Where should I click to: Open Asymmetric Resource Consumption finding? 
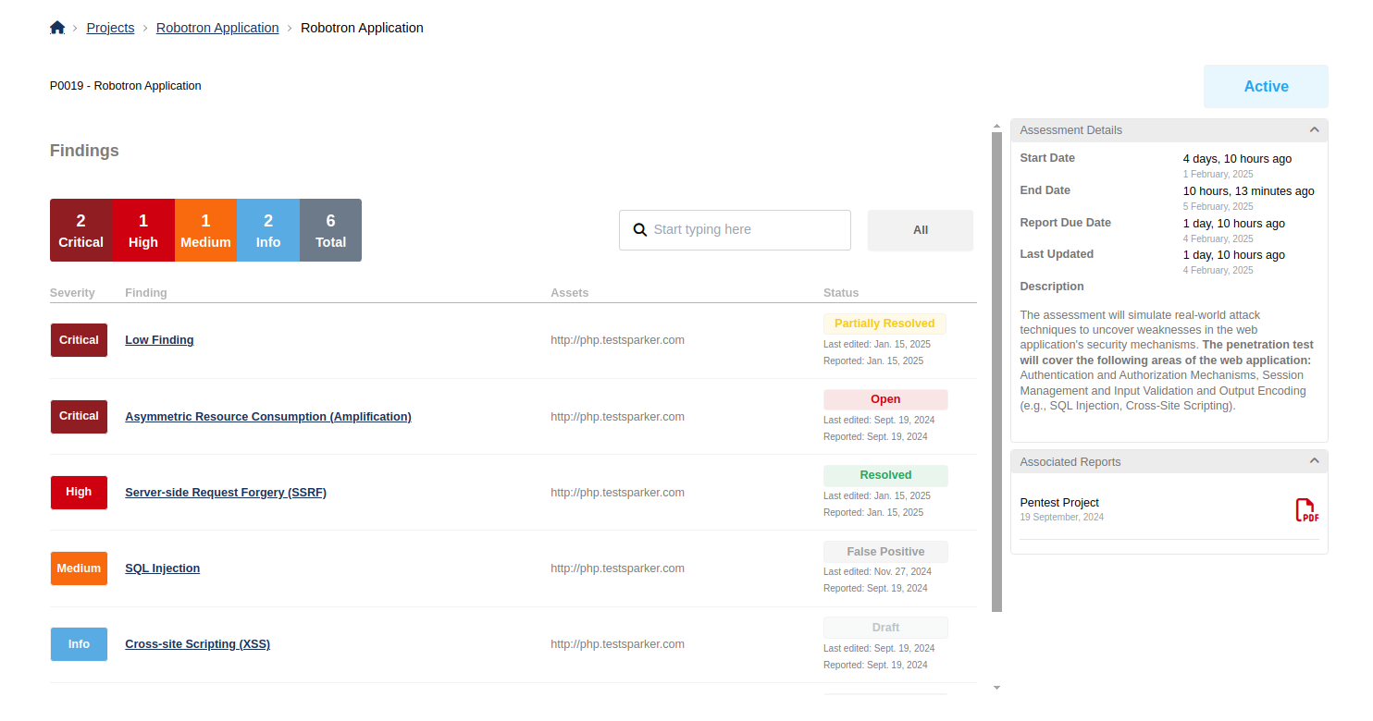point(268,417)
